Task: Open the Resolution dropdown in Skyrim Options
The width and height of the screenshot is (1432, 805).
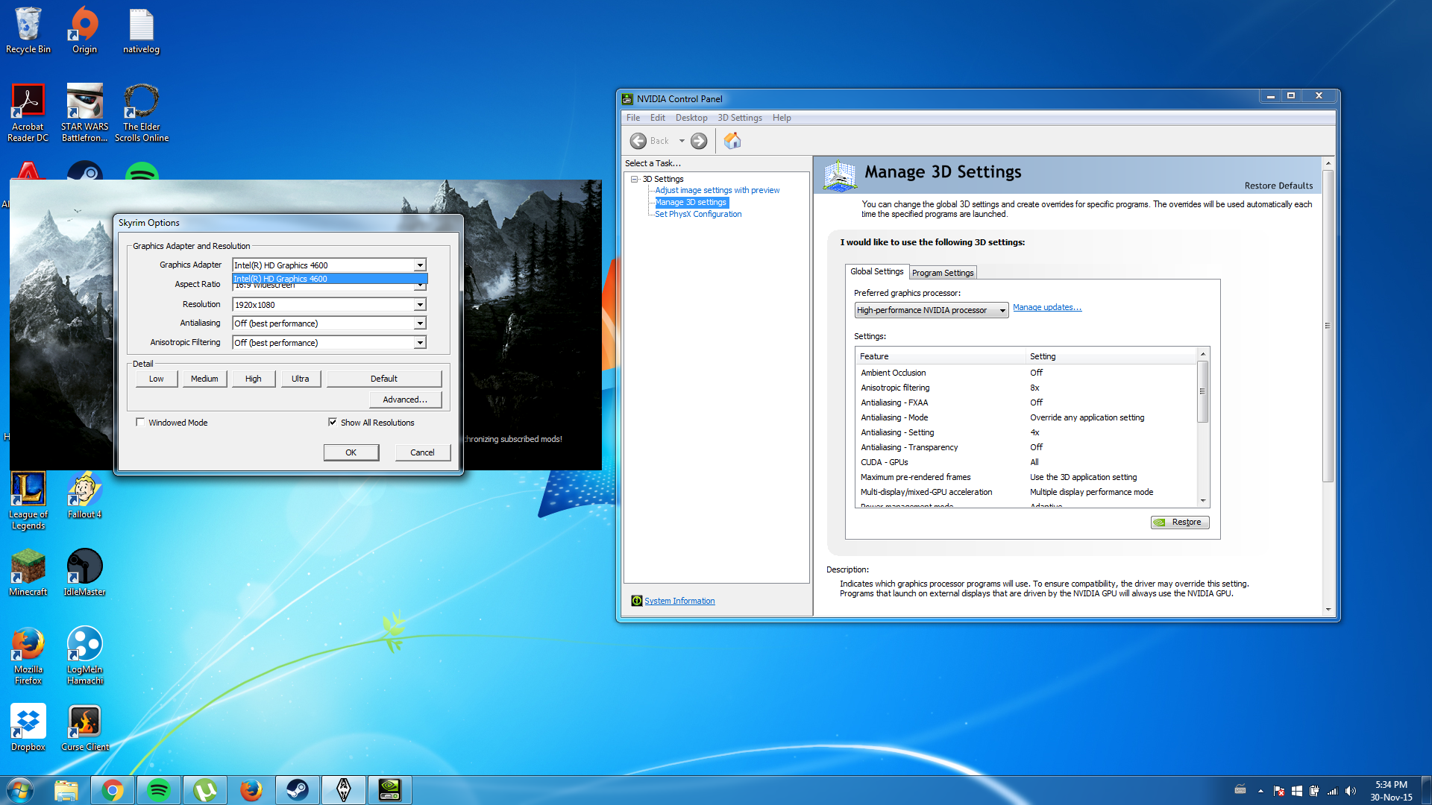Action: [420, 305]
